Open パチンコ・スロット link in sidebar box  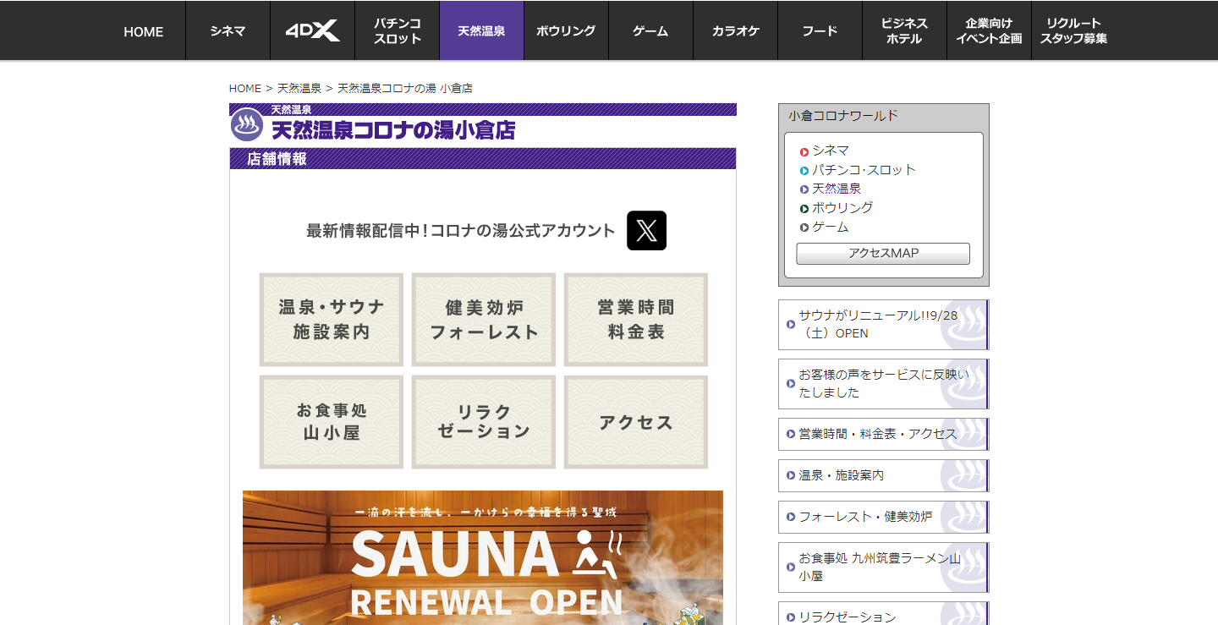point(864,170)
